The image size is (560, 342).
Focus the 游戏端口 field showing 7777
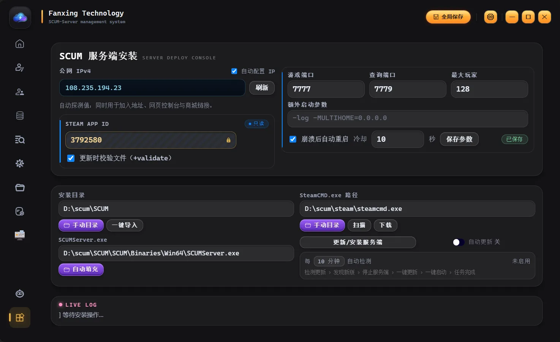click(326, 89)
